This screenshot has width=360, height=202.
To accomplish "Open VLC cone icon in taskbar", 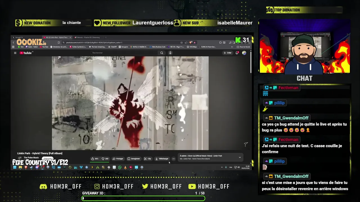I will tap(125, 167).
